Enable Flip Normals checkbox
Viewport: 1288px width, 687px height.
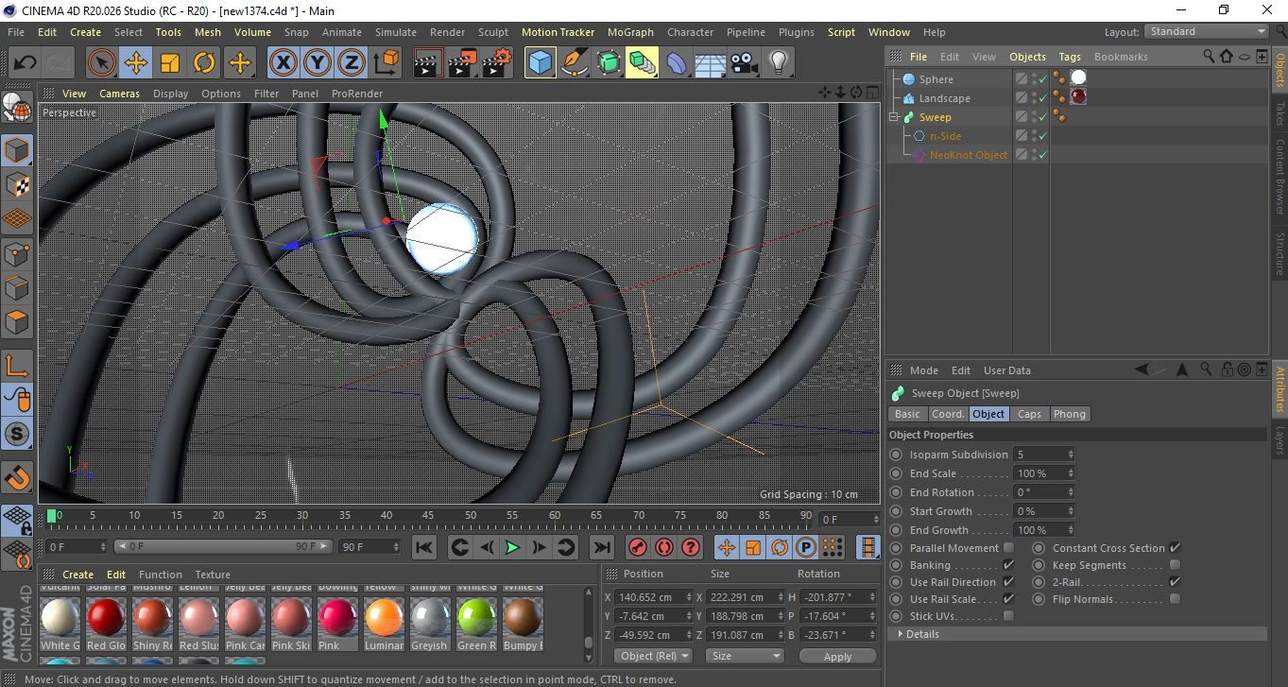[x=1175, y=599]
